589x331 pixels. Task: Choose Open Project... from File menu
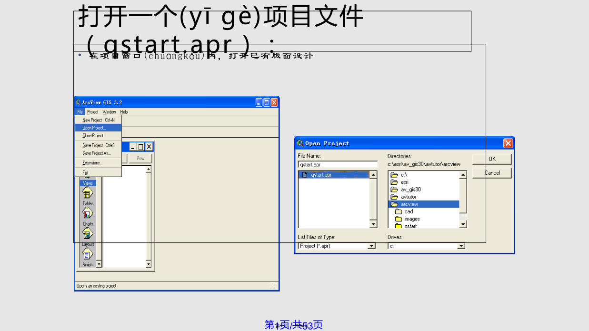(x=99, y=128)
